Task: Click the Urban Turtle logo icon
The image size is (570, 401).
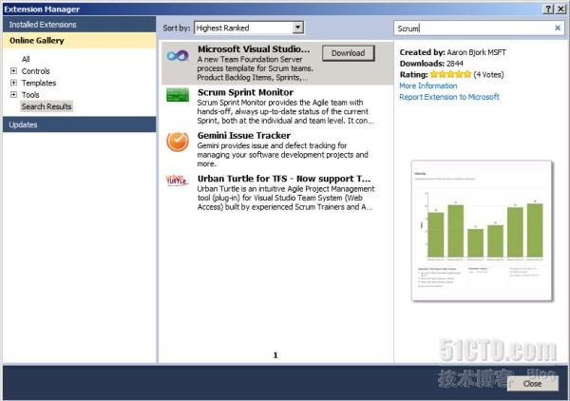Action: (x=177, y=181)
